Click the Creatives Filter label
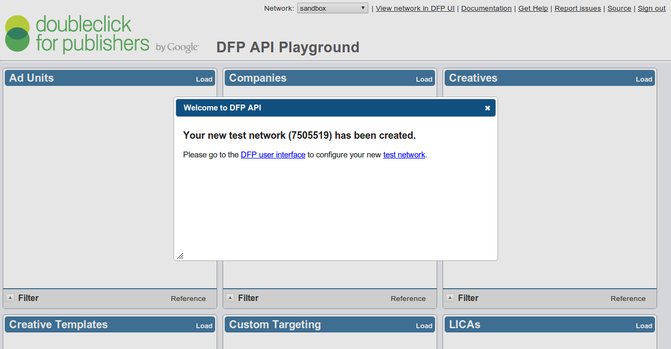Viewport: 671px width, 349px height. pos(468,298)
